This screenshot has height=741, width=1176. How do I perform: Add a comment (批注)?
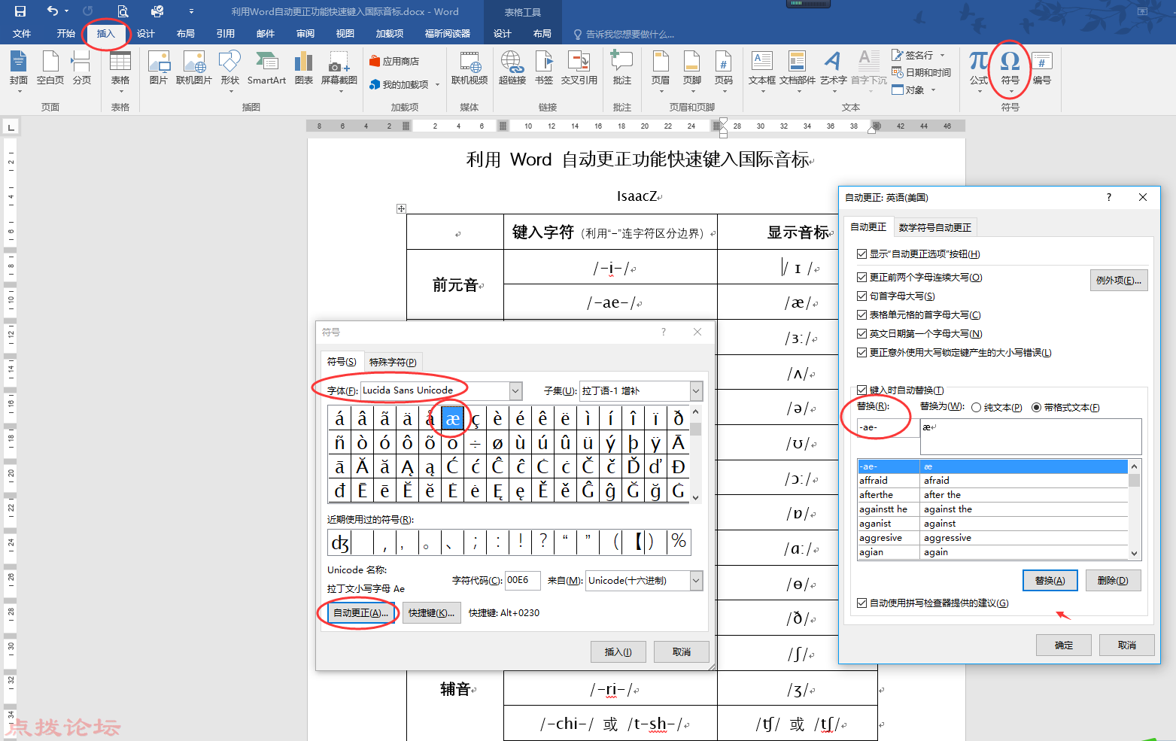[x=621, y=68]
